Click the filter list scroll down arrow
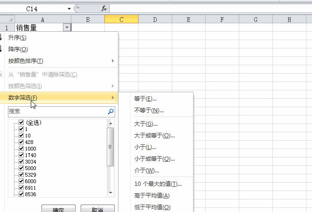The width and height of the screenshot is (312, 212). pyautogui.click(x=111, y=193)
